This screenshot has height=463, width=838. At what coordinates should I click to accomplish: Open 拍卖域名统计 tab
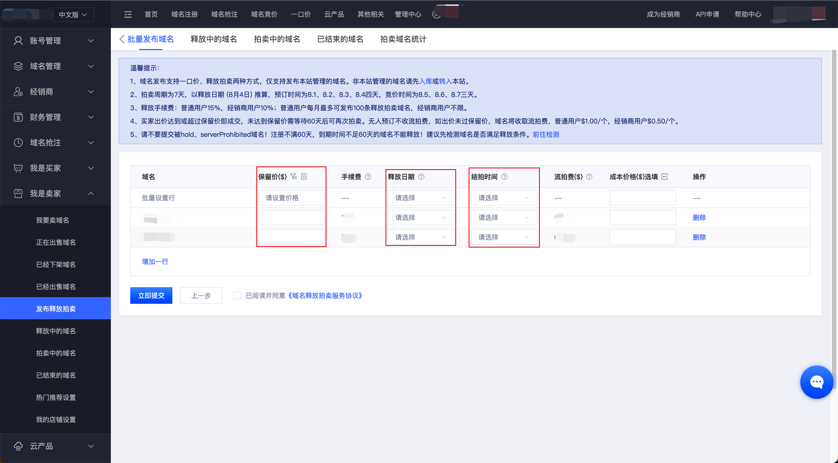pyautogui.click(x=403, y=39)
